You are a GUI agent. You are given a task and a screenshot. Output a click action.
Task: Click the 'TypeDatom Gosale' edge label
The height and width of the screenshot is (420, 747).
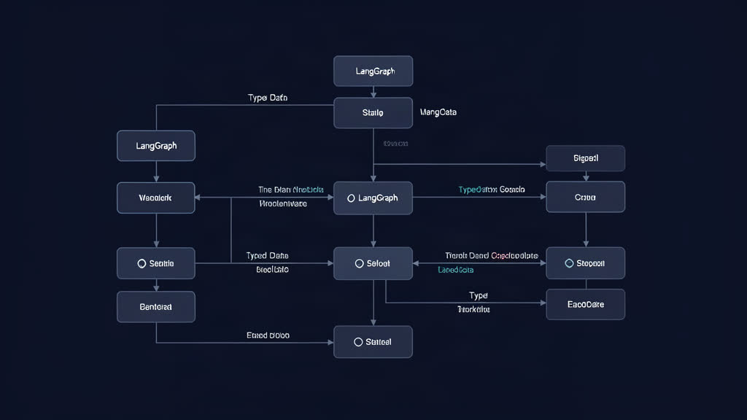(492, 190)
